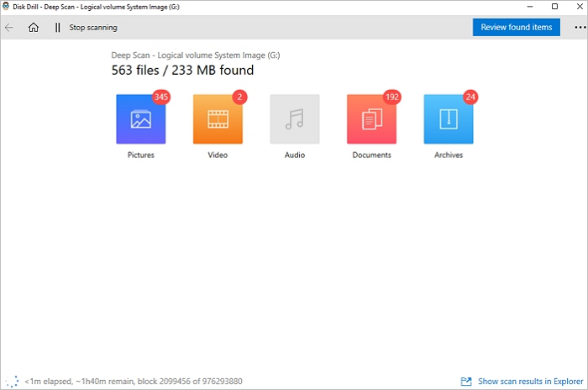Click the 345 badge on Pictures
The image size is (588, 390).
pyautogui.click(x=161, y=97)
